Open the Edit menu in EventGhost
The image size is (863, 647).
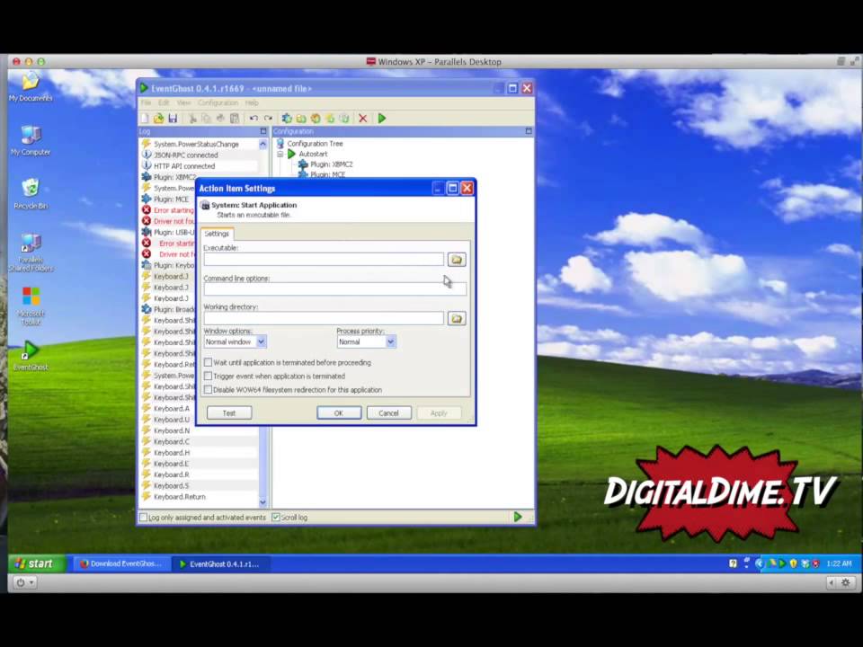(164, 102)
